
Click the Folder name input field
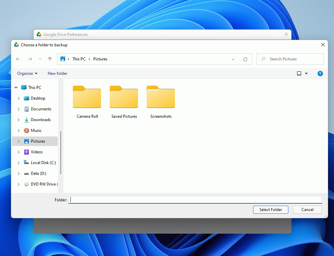[195, 200]
